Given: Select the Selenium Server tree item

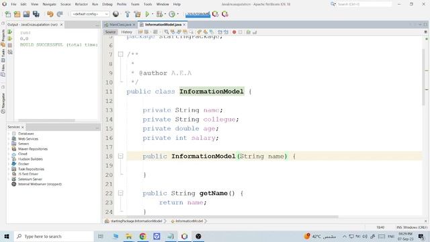Looking at the screenshot, I should pyautogui.click(x=30, y=179).
